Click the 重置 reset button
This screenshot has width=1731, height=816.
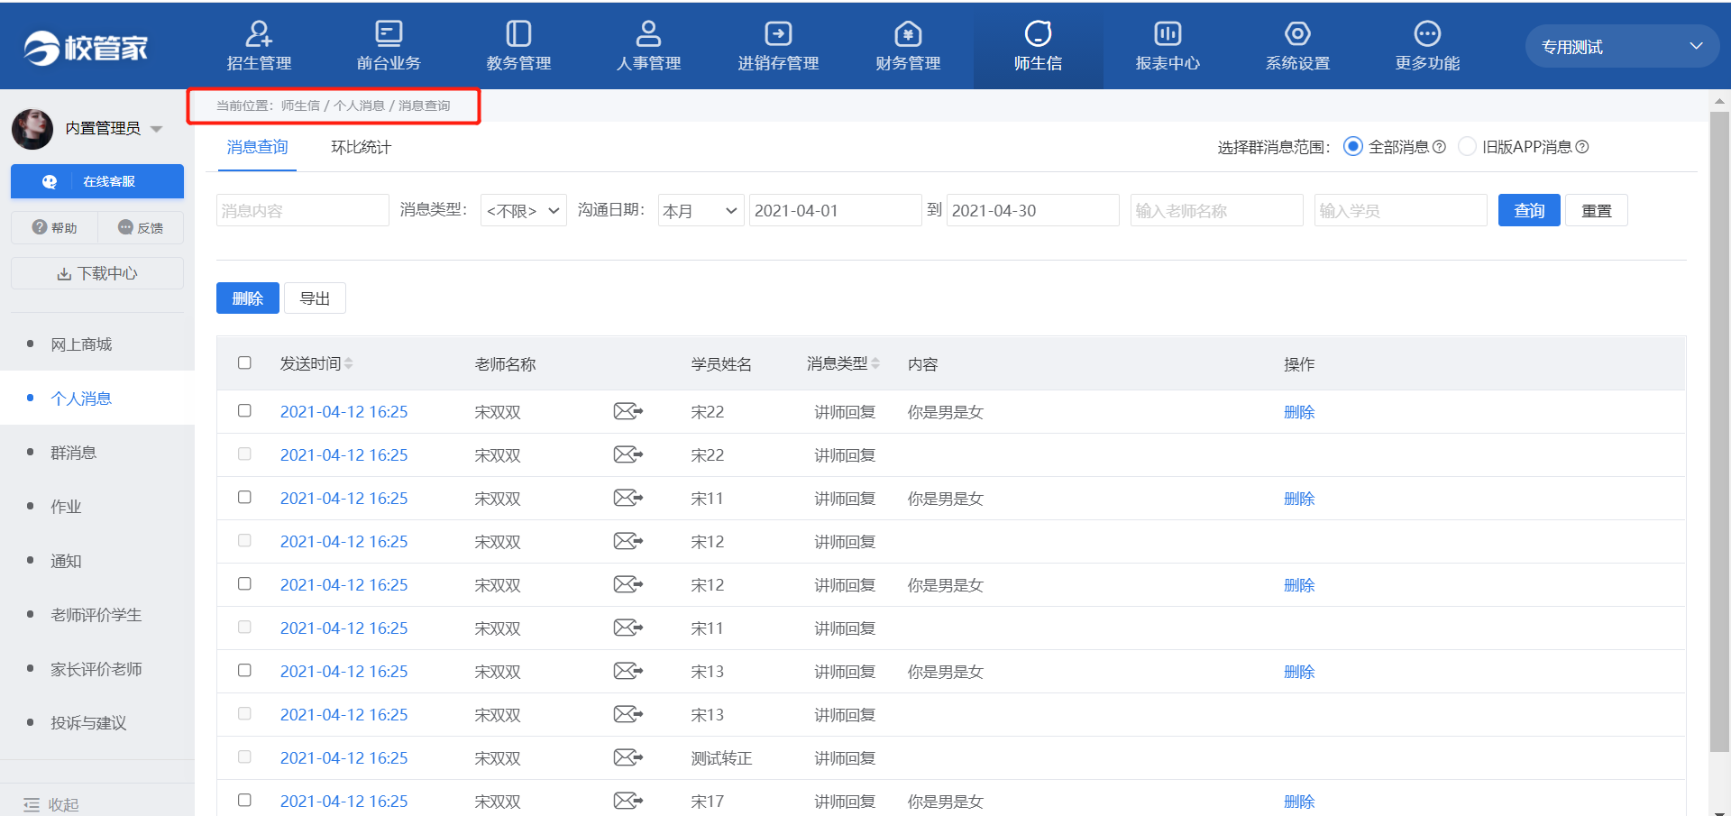1597,210
